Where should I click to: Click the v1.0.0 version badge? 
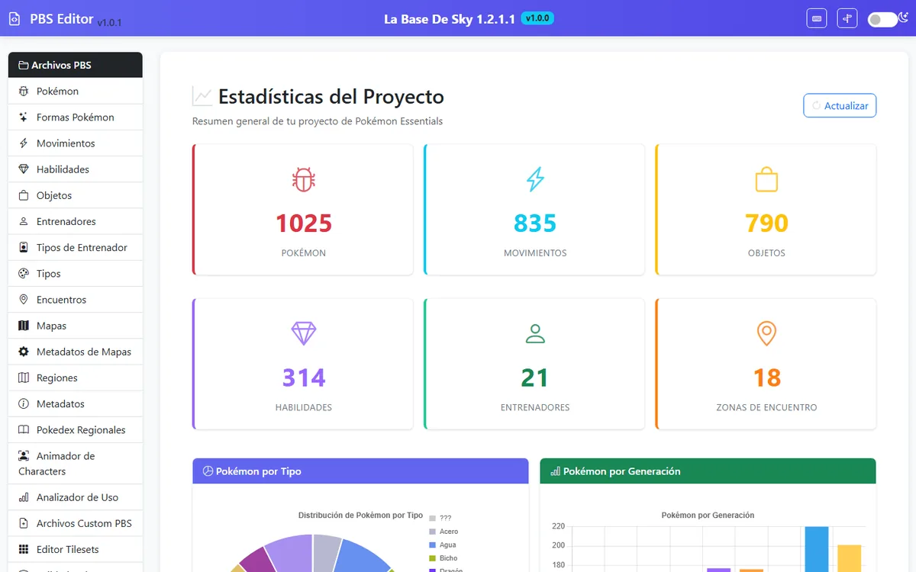[x=537, y=18]
